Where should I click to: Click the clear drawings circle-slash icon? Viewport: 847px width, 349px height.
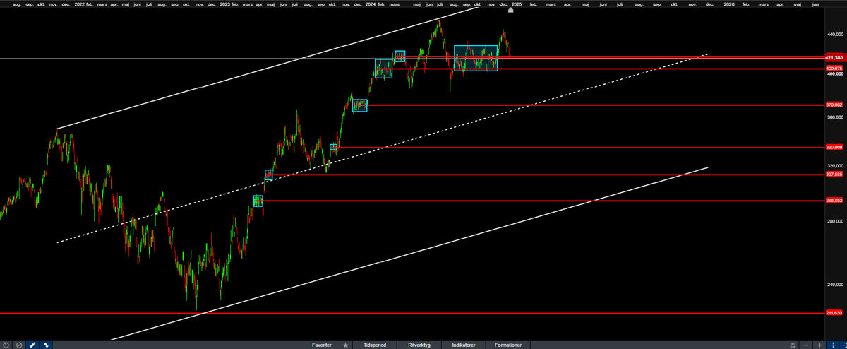(19, 345)
